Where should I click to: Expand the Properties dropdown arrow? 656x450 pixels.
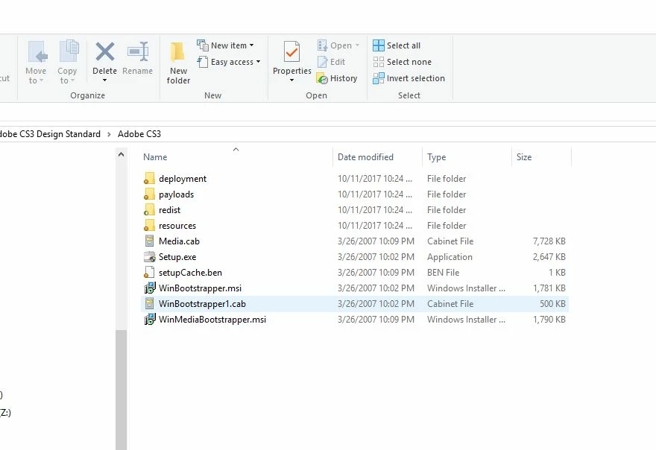(291, 80)
